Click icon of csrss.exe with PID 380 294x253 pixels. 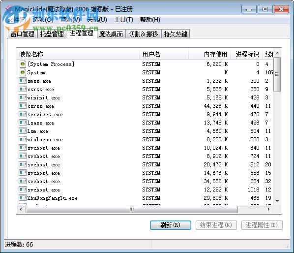coord(23,89)
